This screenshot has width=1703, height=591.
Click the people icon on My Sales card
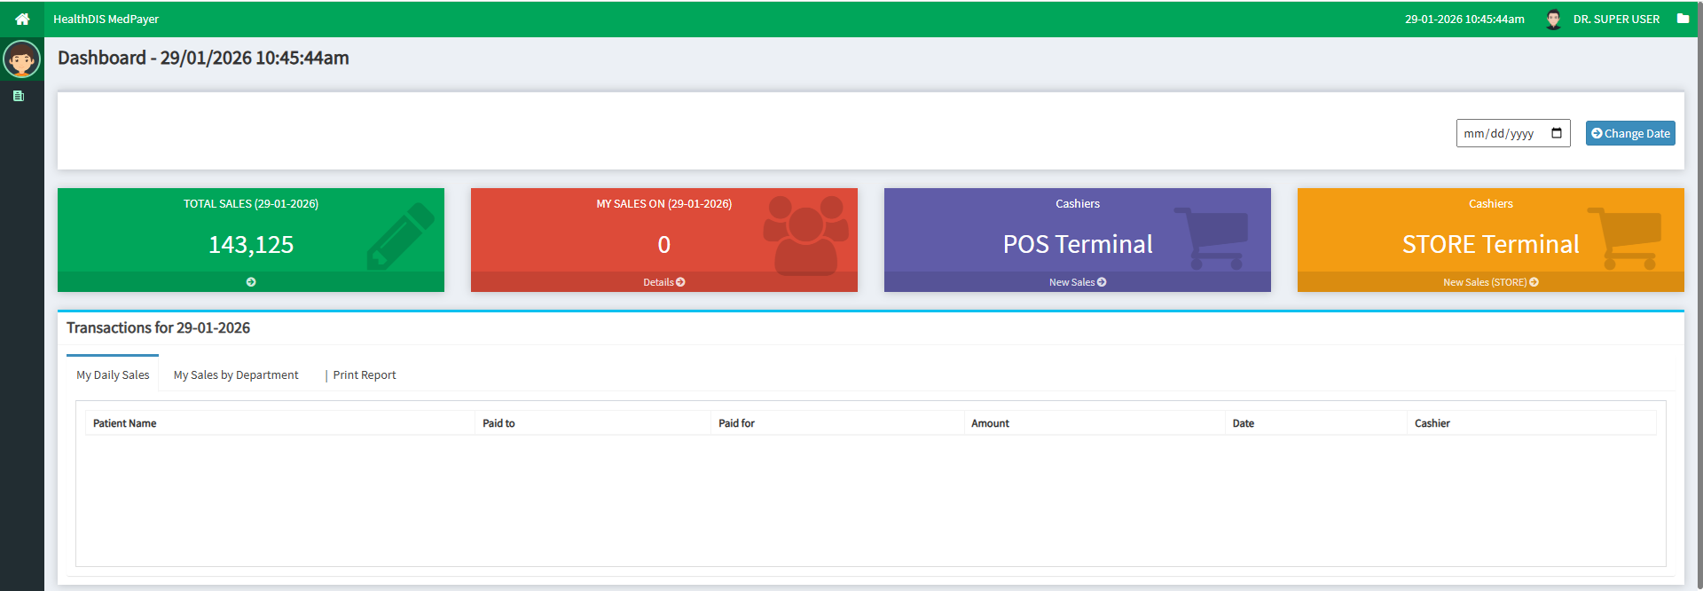pos(805,234)
